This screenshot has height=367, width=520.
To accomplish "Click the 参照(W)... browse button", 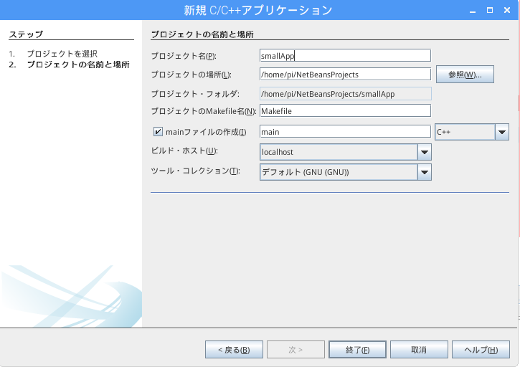I will 465,75.
